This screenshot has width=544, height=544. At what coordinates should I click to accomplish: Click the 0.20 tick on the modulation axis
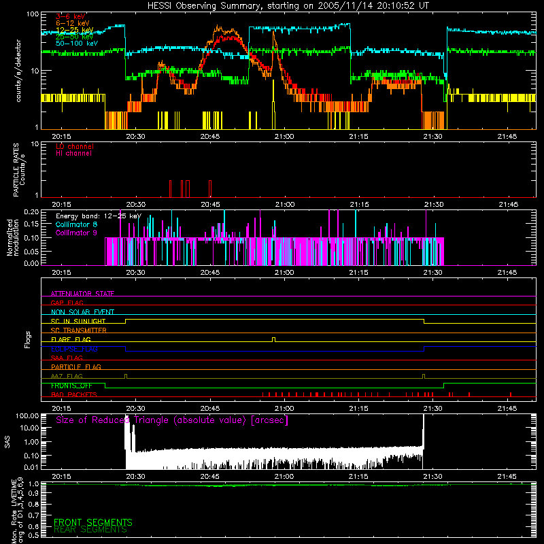[31, 211]
